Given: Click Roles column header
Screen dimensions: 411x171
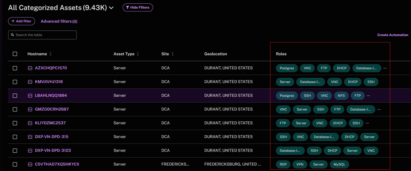Looking at the screenshot, I should [x=281, y=54].
